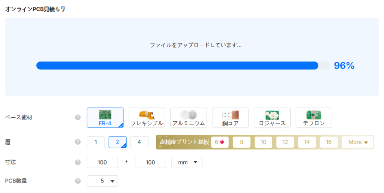
Task: Select 4 layers option
Action: point(139,142)
